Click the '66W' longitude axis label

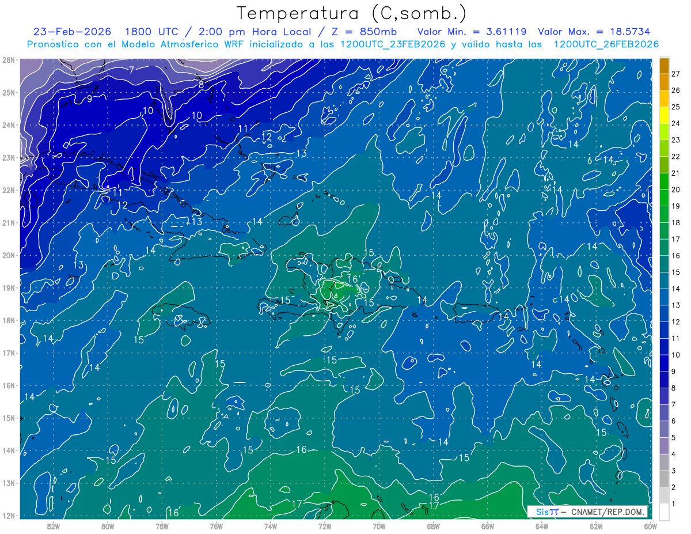(x=488, y=525)
